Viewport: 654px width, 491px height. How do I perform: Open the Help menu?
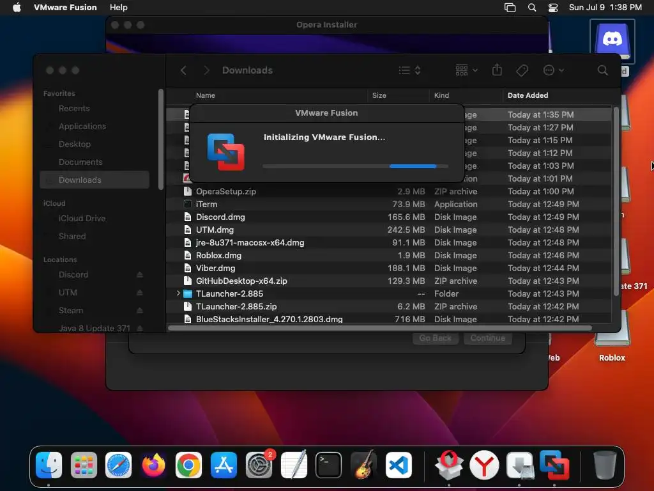tap(118, 8)
